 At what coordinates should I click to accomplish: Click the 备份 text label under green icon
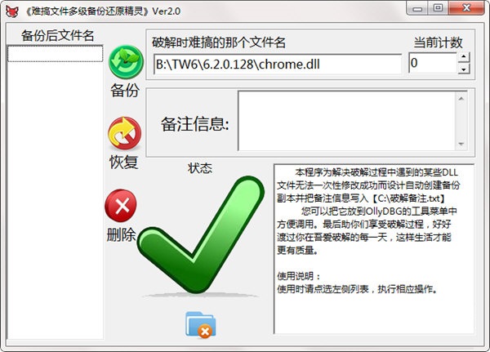tap(125, 91)
